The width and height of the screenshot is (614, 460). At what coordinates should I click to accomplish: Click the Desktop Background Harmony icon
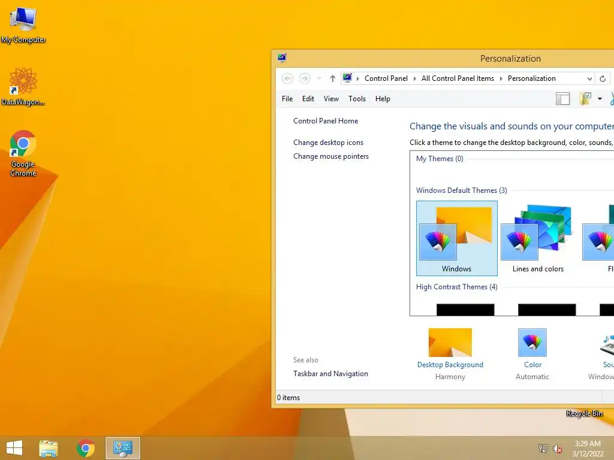click(450, 342)
